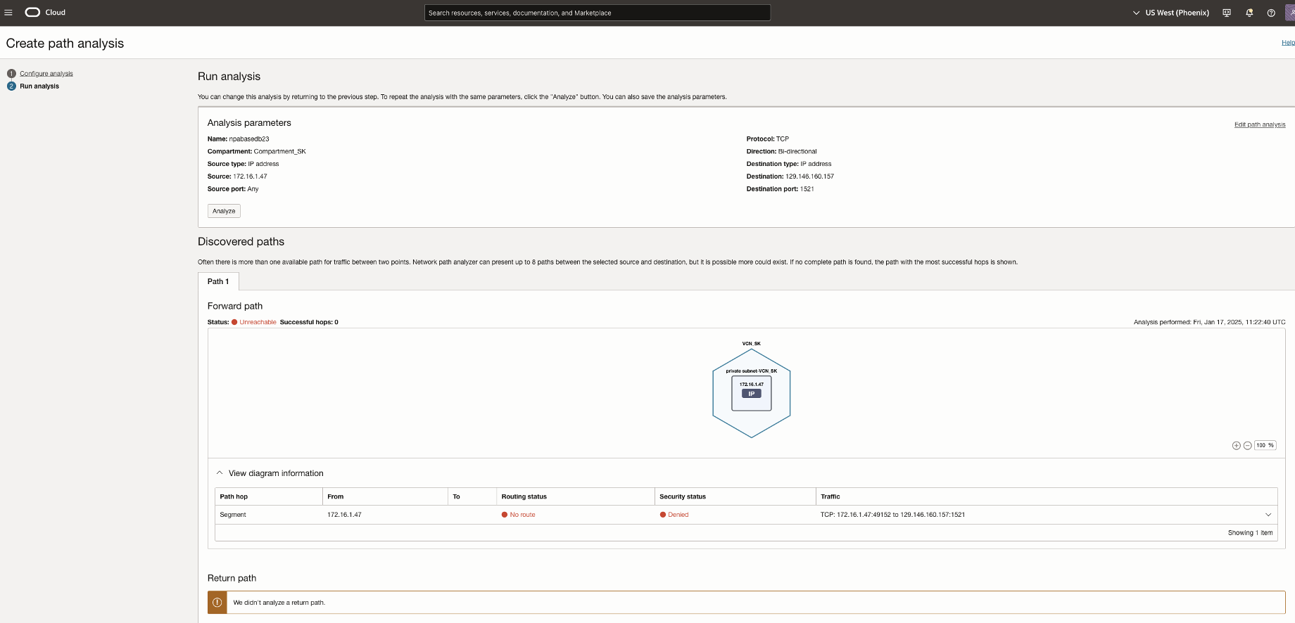Click the Analysis performed timestamp

1209,322
